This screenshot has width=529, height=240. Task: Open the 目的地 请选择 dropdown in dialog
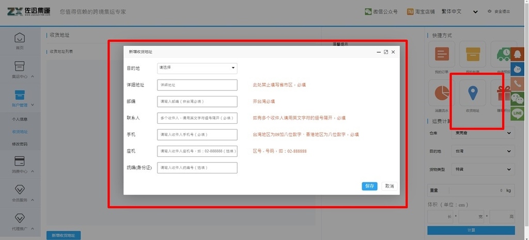tap(197, 68)
